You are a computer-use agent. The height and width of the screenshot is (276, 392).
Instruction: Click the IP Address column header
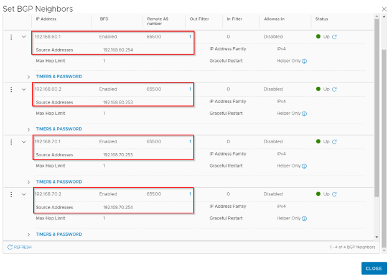pos(47,19)
